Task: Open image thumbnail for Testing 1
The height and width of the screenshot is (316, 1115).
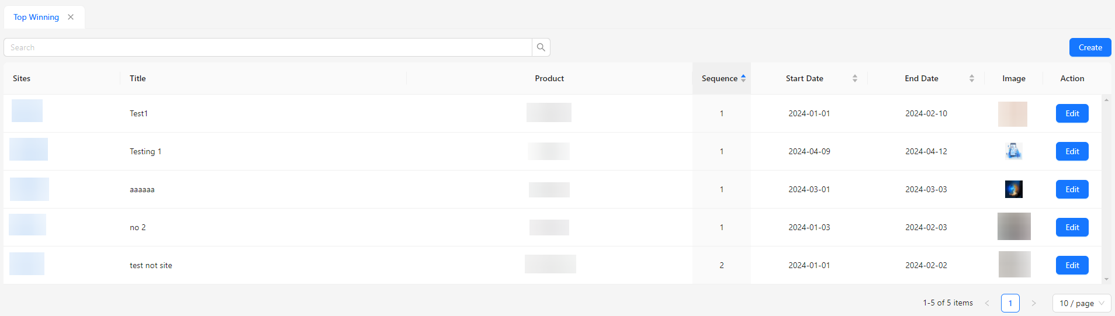Action: pos(1013,151)
